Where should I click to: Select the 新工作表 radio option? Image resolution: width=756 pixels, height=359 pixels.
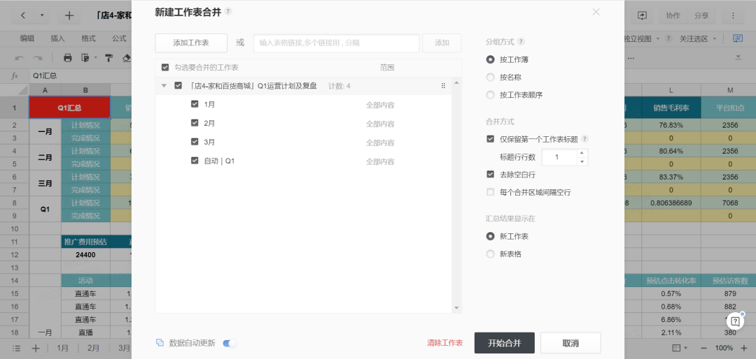pos(490,236)
